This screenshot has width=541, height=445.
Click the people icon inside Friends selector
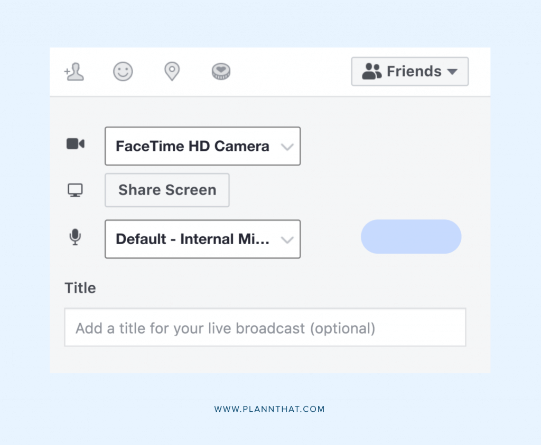point(372,71)
